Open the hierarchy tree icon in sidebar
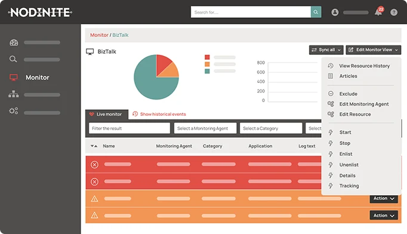The height and width of the screenshot is (234, 407). 14,94
